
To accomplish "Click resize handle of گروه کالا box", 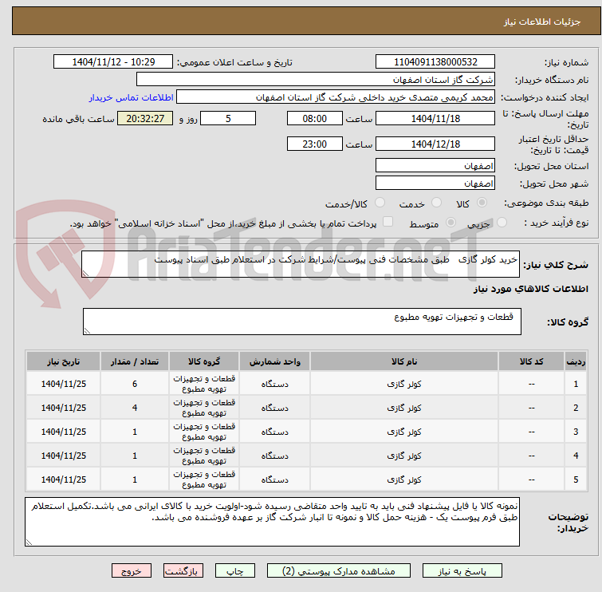I will click(87, 331).
